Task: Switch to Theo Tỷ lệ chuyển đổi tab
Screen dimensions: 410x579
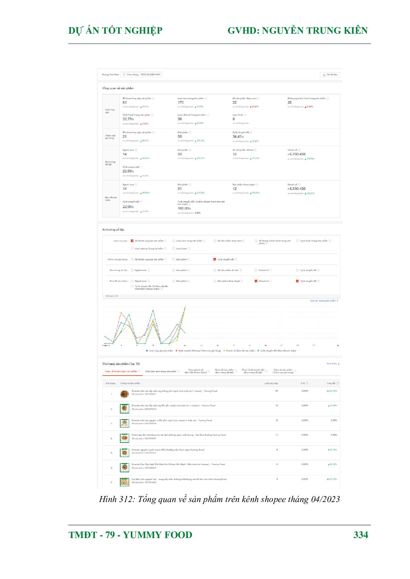Action: tap(255, 371)
